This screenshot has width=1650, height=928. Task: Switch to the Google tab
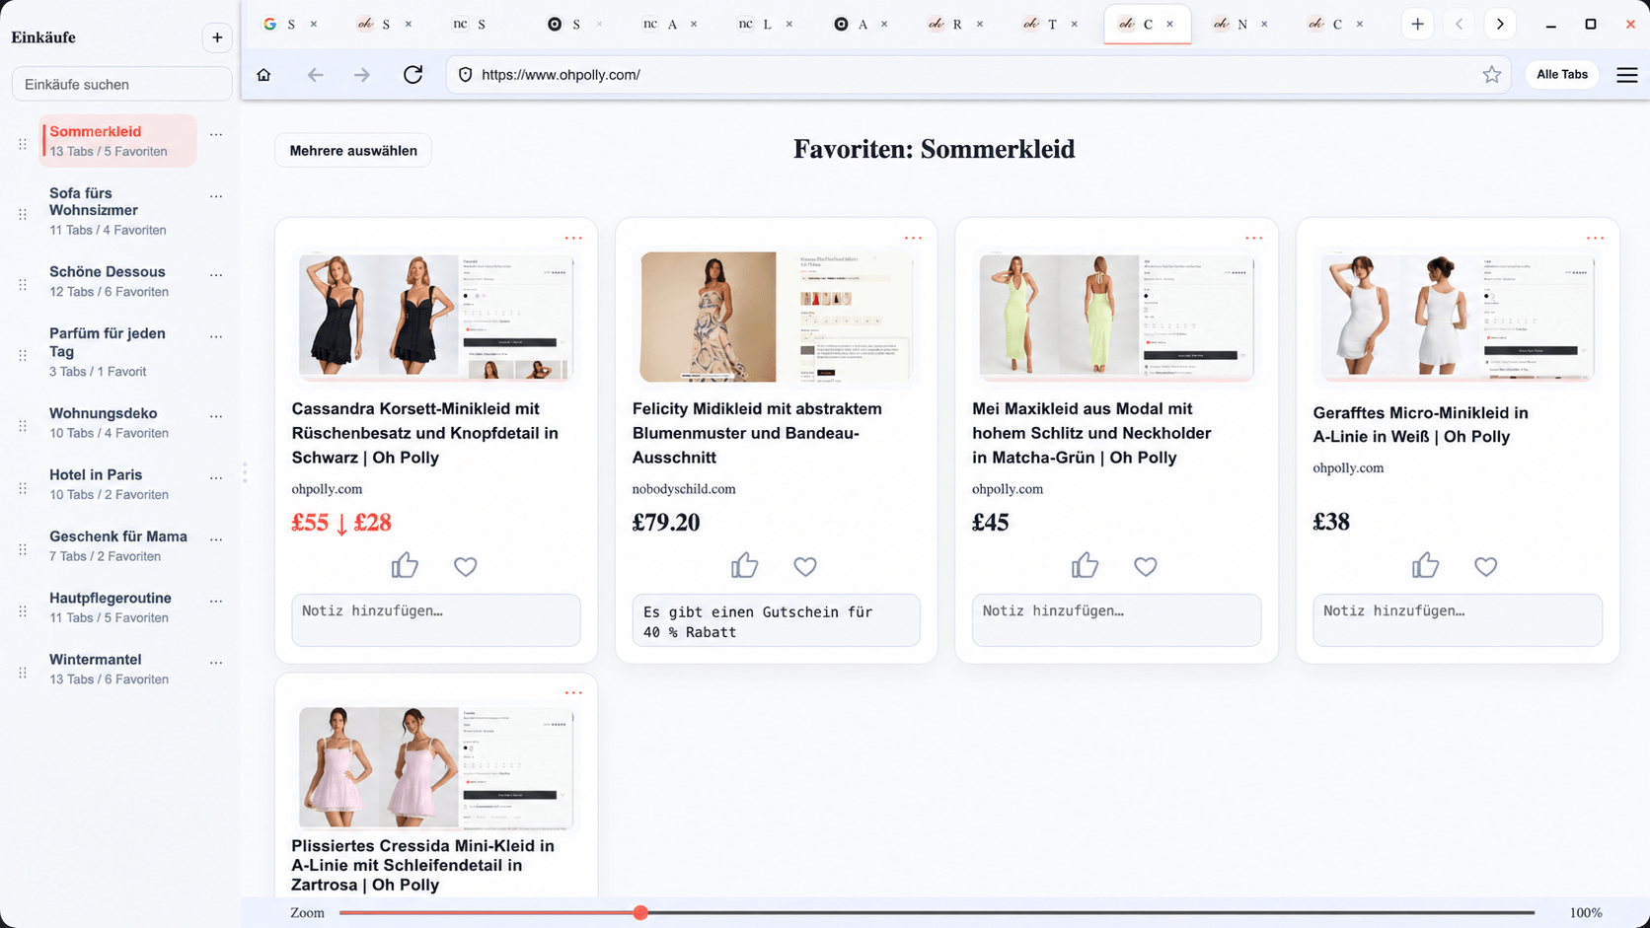tap(279, 24)
